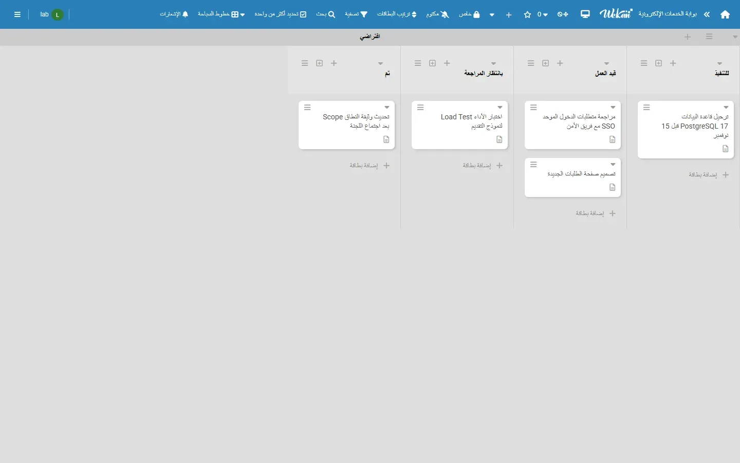
Task: Open the sort cards (ترتيب البطاقات) control
Action: pyautogui.click(x=397, y=14)
